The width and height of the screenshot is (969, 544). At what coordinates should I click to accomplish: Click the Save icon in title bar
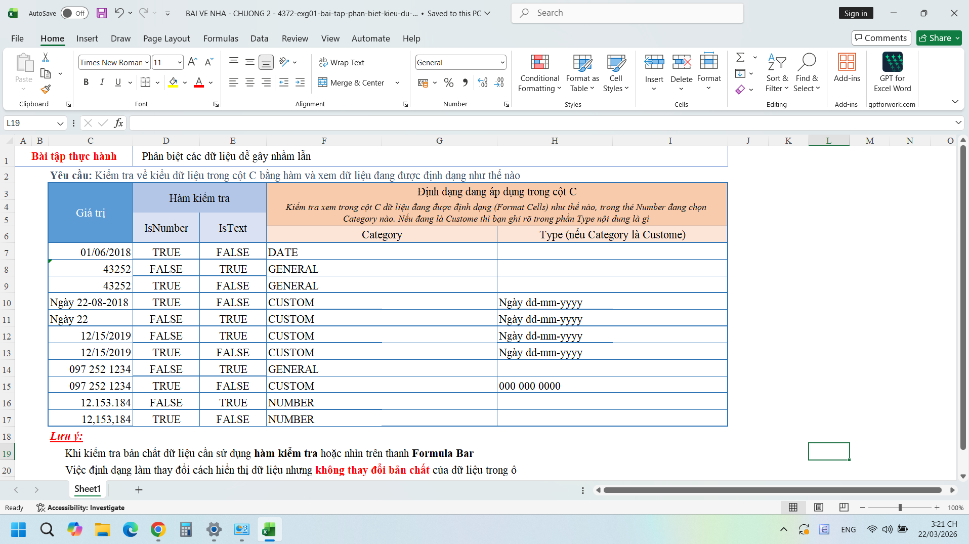click(102, 13)
